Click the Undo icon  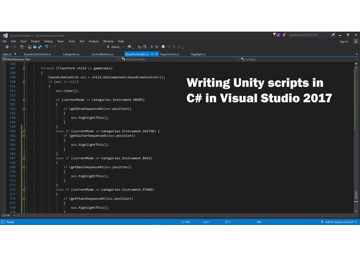tap(47, 47)
